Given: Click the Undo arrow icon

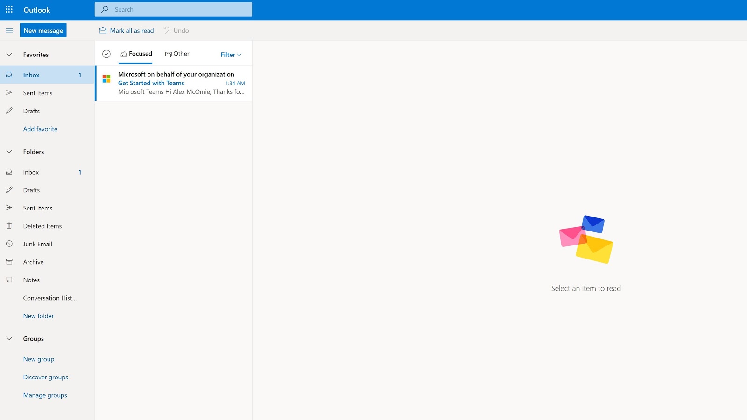Looking at the screenshot, I should (x=166, y=30).
